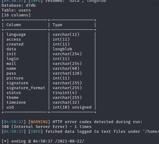This screenshot has height=144, width=159.
Task: Click the 'language' column entry
Action: pos(16,35)
